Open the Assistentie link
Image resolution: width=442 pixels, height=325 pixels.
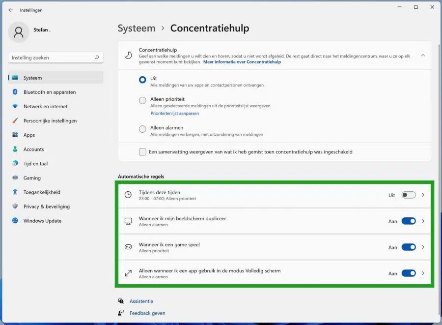click(141, 301)
